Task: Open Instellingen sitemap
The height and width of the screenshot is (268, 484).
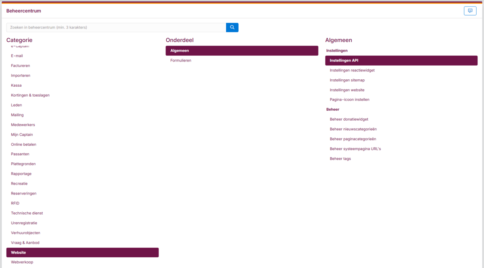Action: [347, 80]
